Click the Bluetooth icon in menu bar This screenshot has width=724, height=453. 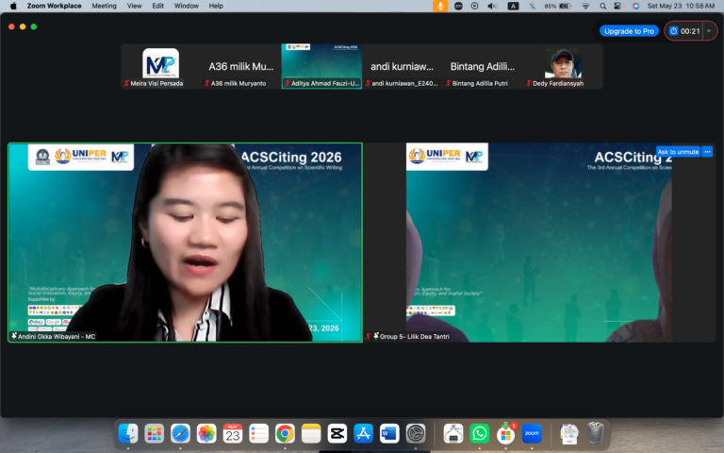pyautogui.click(x=533, y=6)
